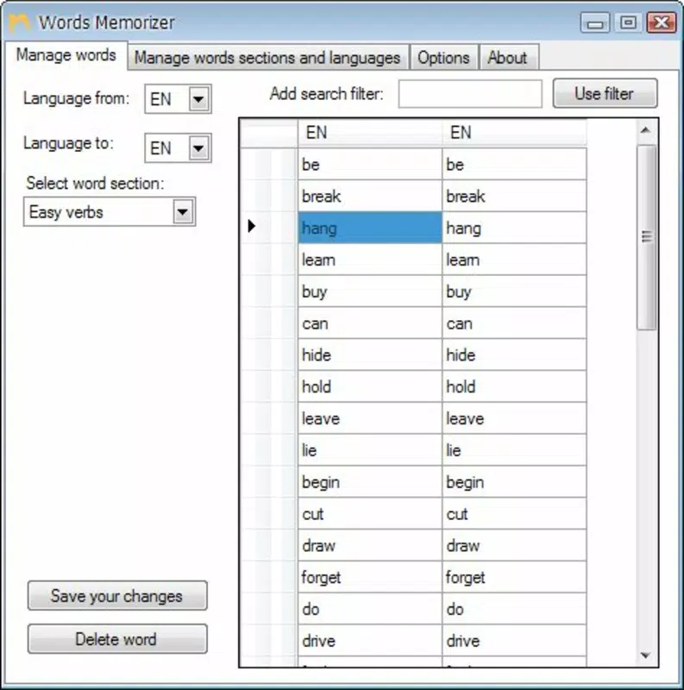684x690 pixels.
Task: Open Manage words sections and languages tab
Action: 267,58
